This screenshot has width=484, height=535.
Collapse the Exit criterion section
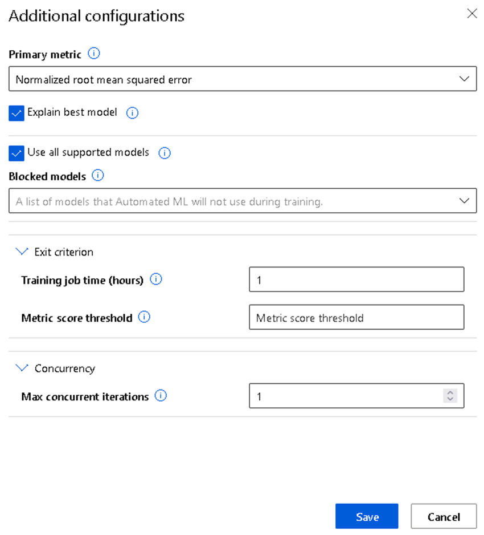click(x=22, y=251)
